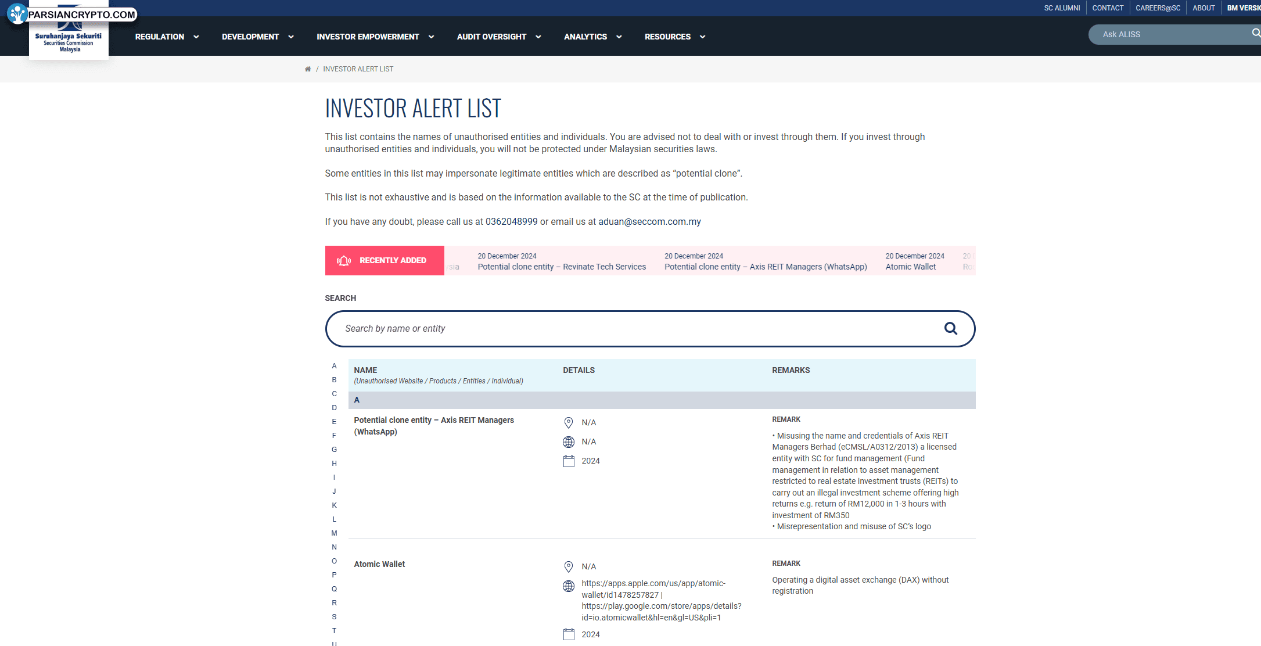Click the RECENTLY ADDED button
Screen dimensions: 1261x646
tap(385, 261)
